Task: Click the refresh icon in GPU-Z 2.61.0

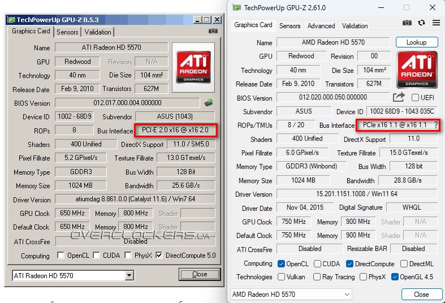Action: click(421, 23)
